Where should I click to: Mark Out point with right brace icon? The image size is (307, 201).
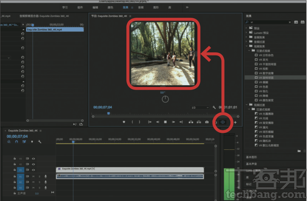coord(139,122)
